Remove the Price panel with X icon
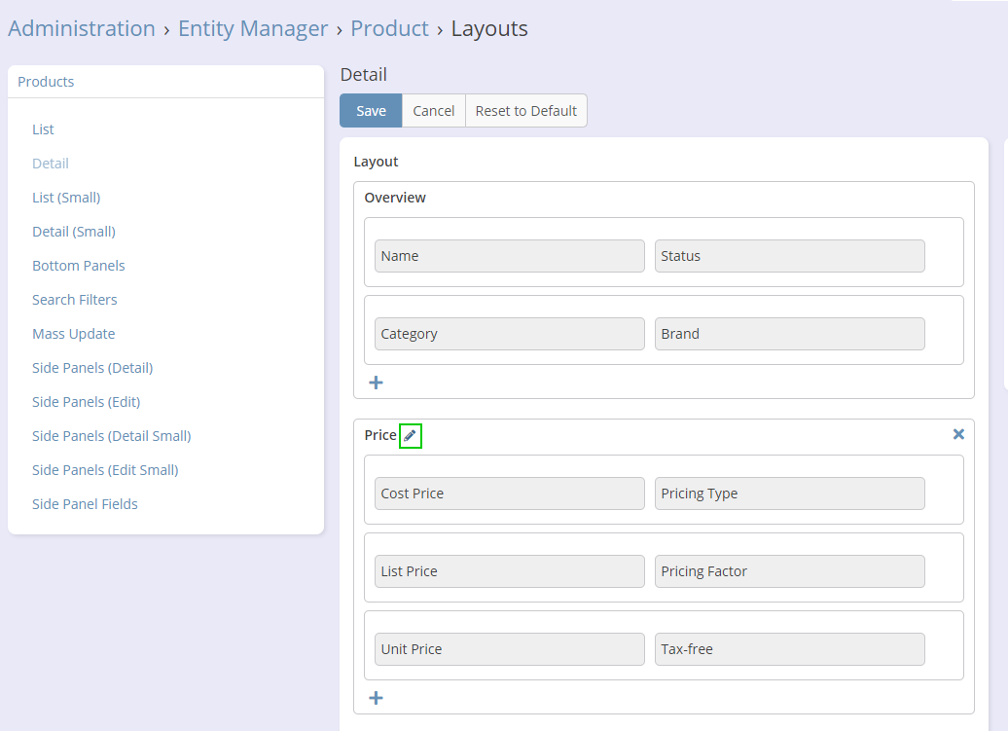 coord(957,435)
